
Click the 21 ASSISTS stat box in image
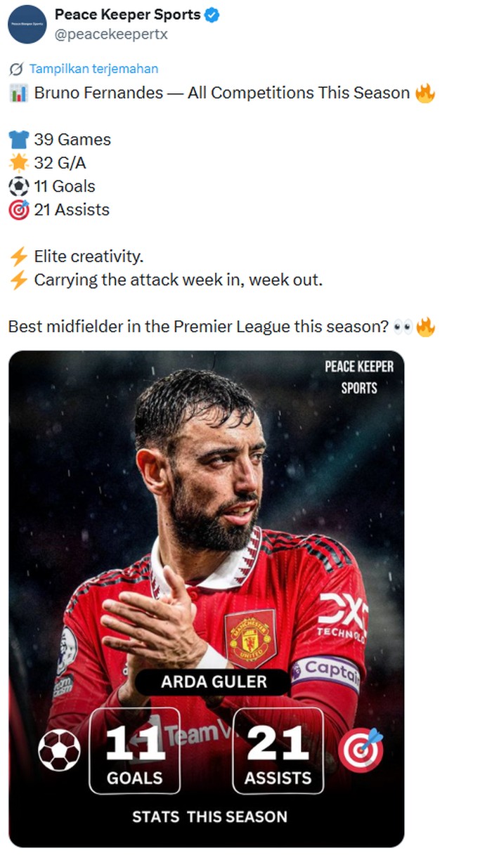278,750
